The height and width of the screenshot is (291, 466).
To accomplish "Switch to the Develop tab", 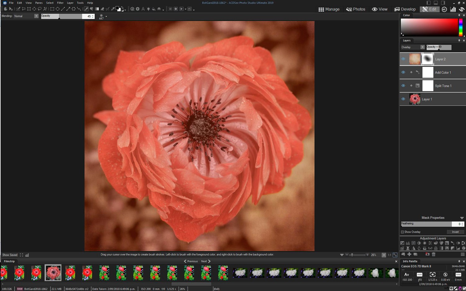I will coord(405,9).
